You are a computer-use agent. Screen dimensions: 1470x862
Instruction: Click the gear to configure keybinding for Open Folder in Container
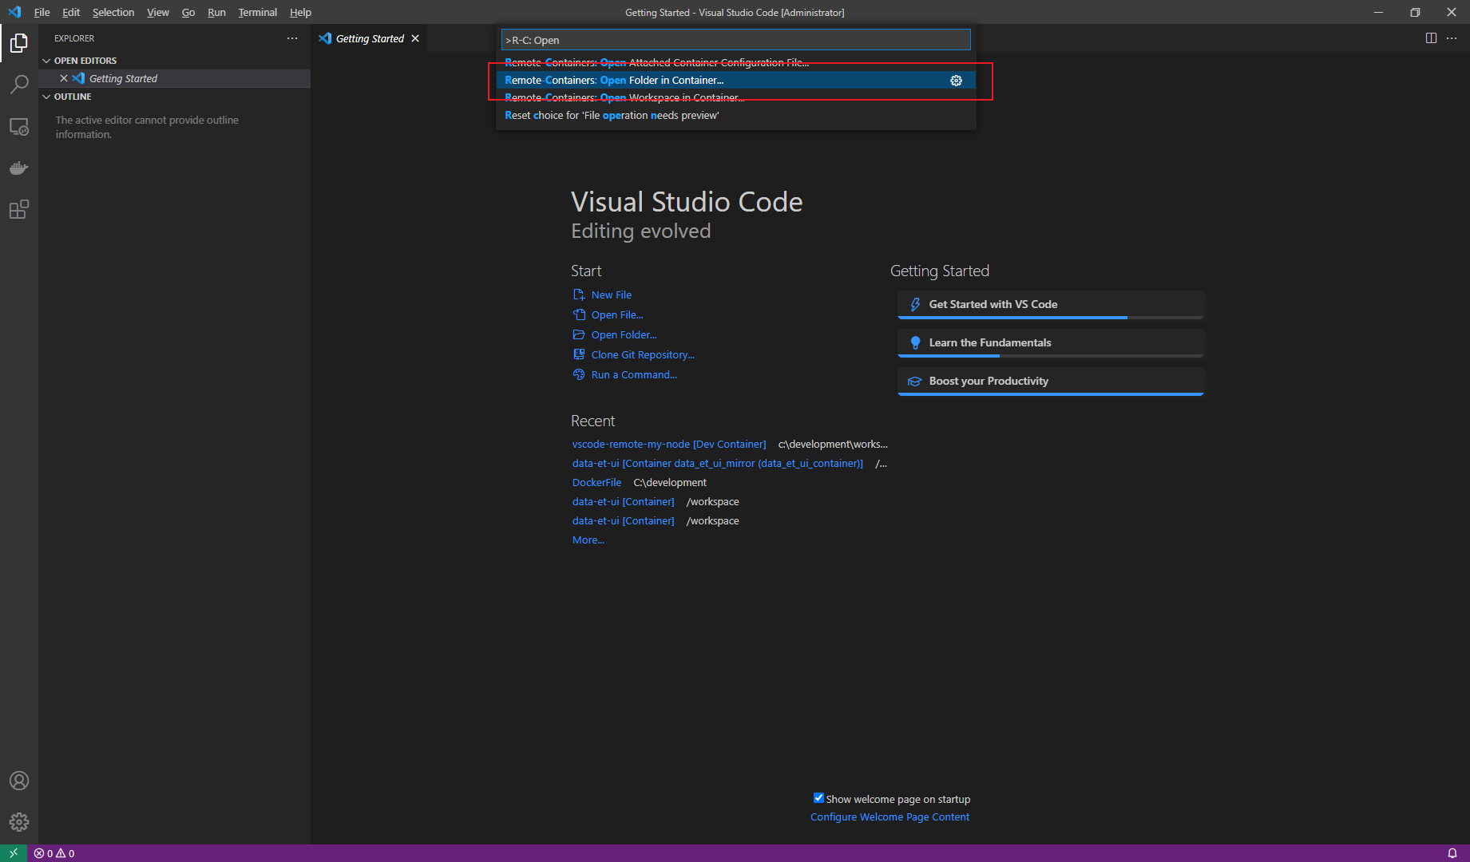956,81
